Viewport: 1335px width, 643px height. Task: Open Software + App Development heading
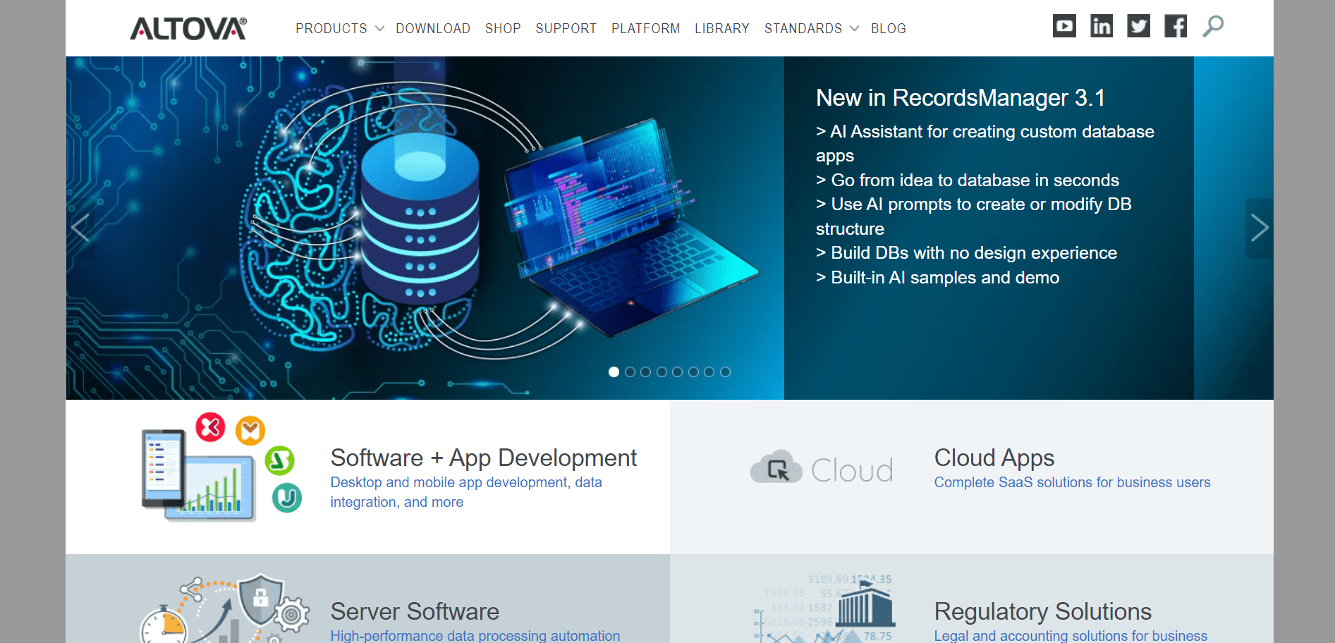484,458
